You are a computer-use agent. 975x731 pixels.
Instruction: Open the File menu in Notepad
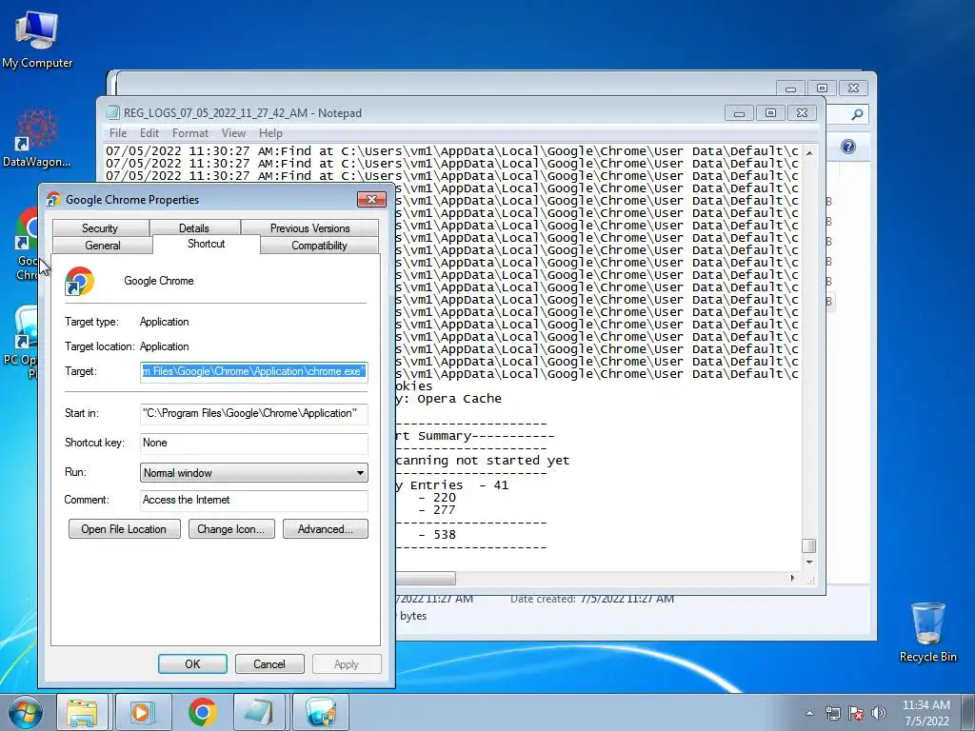117,133
